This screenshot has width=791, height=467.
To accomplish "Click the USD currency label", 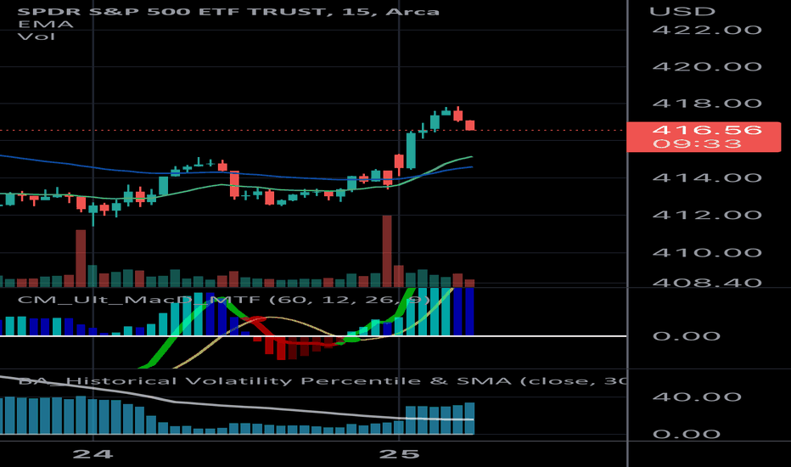I will (682, 11).
